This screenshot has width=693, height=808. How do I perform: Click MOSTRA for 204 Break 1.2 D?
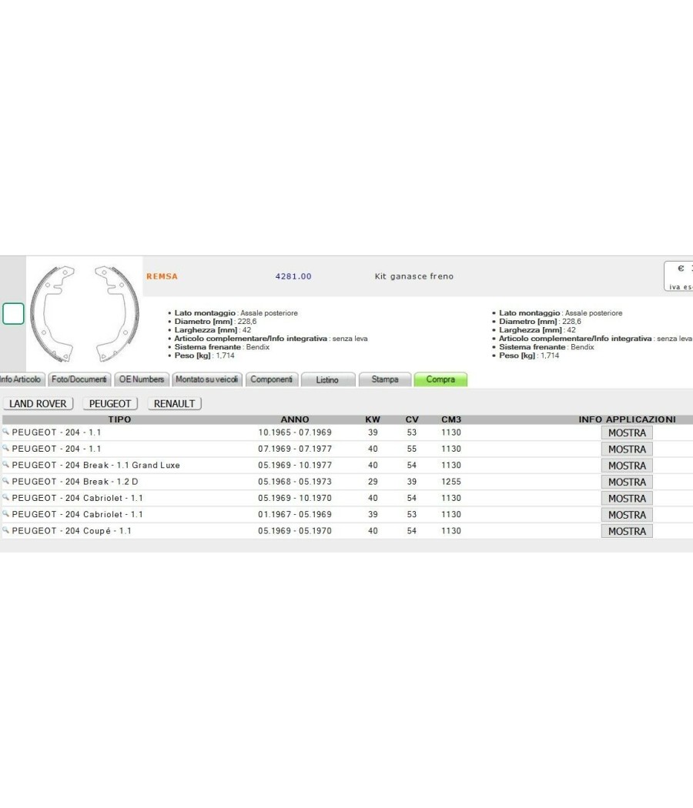(627, 482)
